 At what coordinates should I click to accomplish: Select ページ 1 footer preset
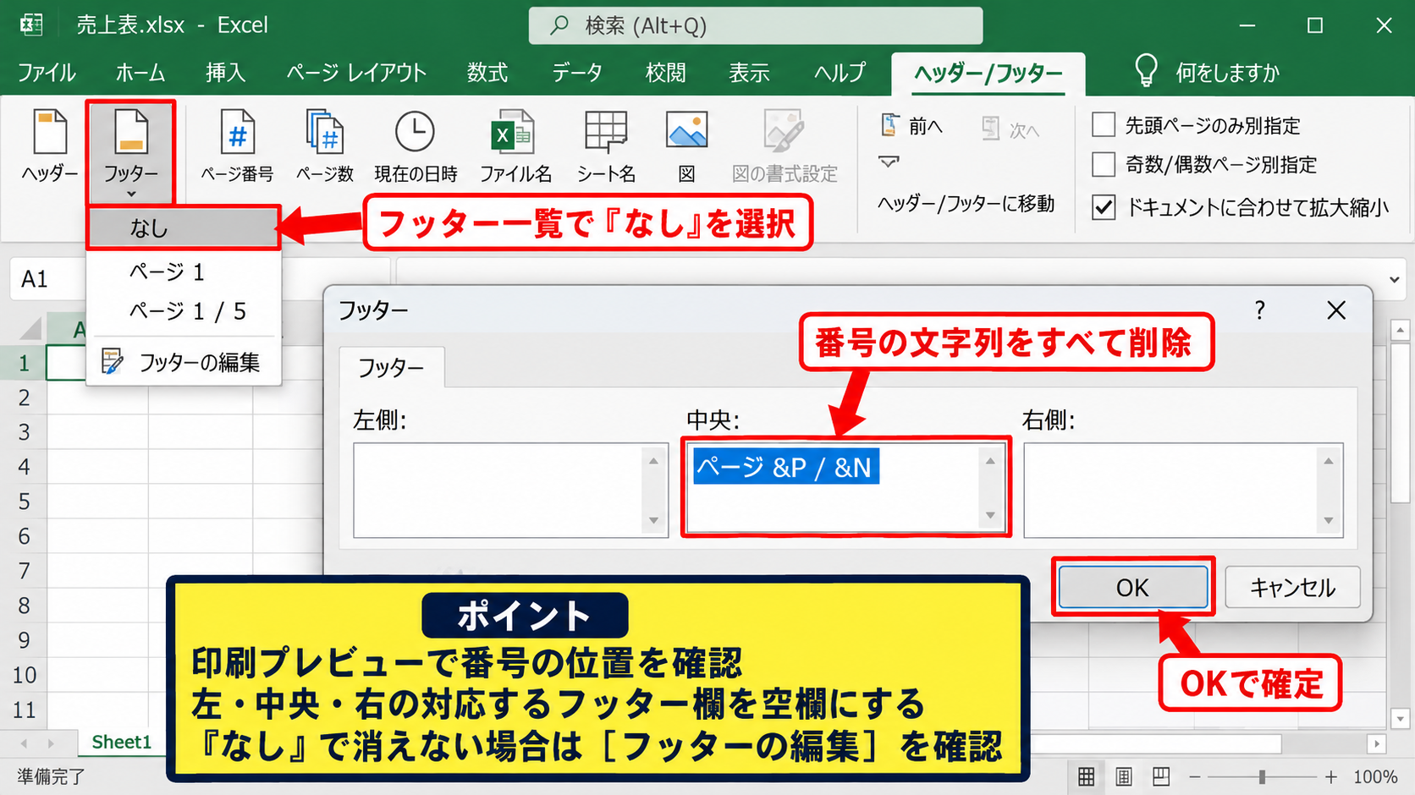[183, 271]
